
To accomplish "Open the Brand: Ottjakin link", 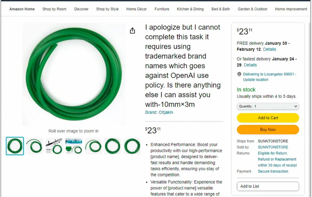I will coord(159,112).
